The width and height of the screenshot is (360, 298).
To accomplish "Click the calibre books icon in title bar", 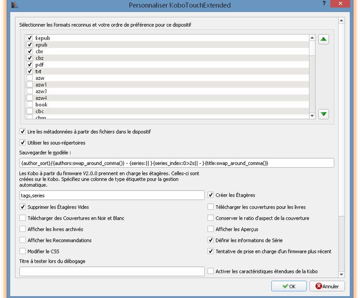I will click(x=15, y=5).
